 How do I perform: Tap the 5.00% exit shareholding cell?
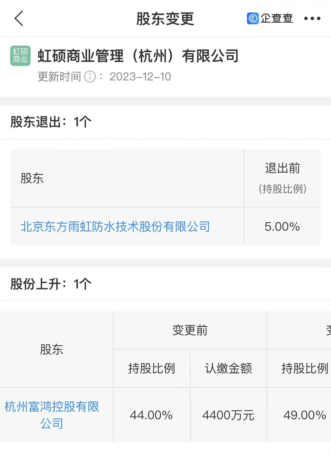point(282,226)
